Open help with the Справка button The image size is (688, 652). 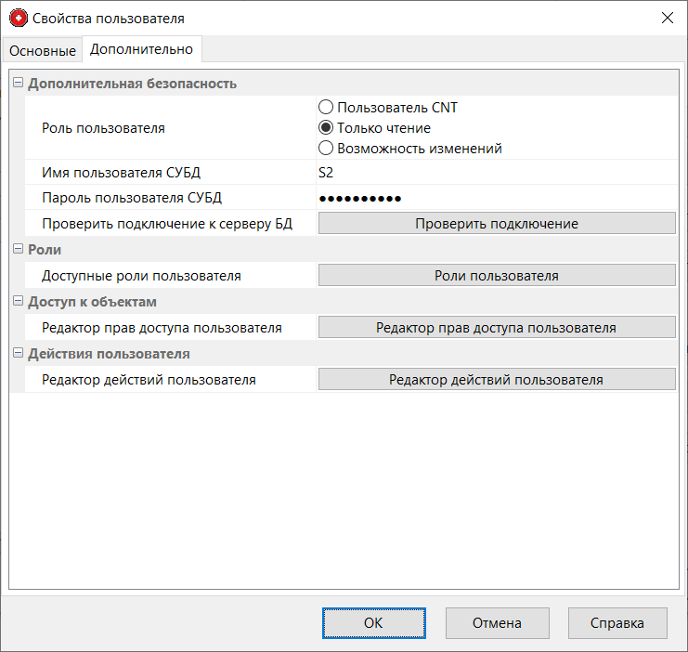pos(617,623)
